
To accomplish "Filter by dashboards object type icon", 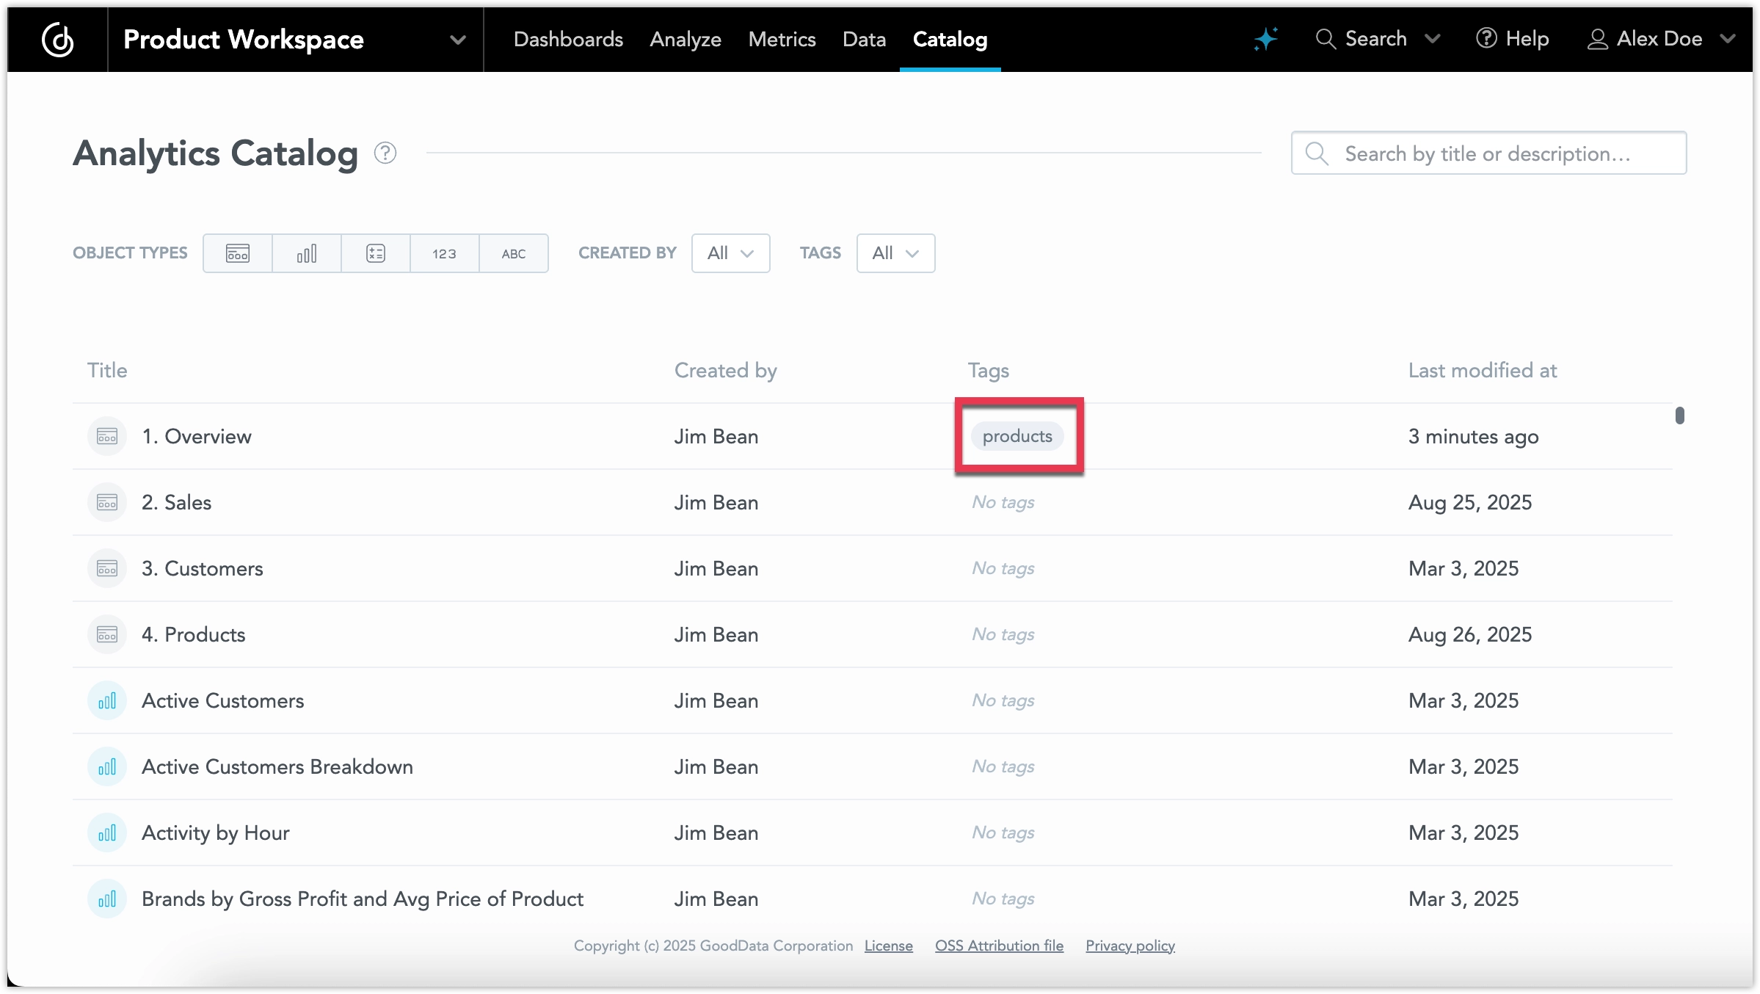I will pos(236,253).
